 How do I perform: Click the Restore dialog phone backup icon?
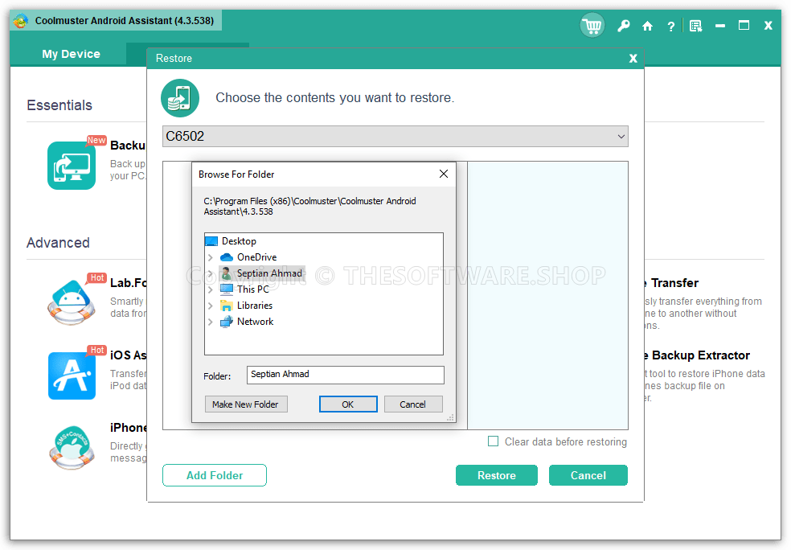180,98
